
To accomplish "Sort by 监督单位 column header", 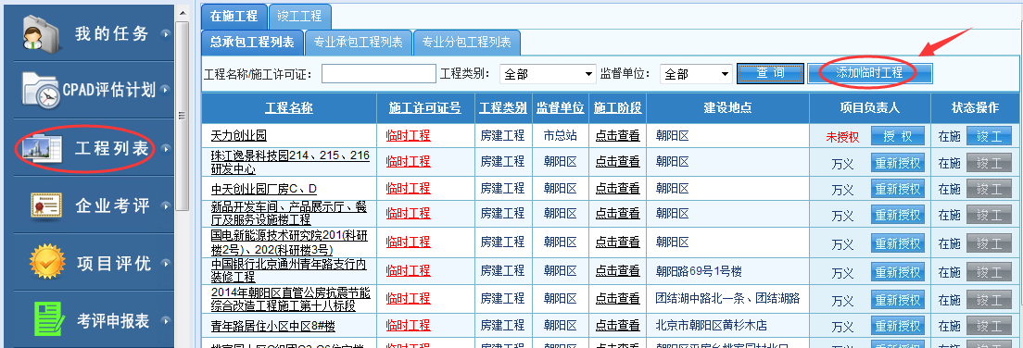I will (x=560, y=108).
